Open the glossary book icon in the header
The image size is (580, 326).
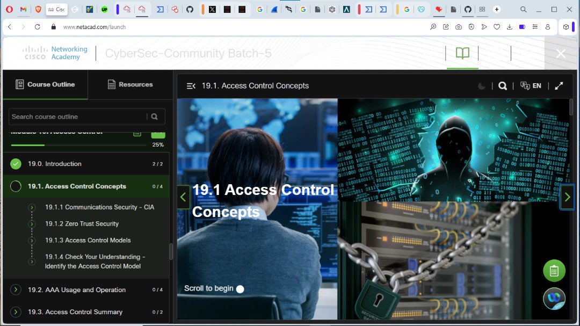click(462, 53)
